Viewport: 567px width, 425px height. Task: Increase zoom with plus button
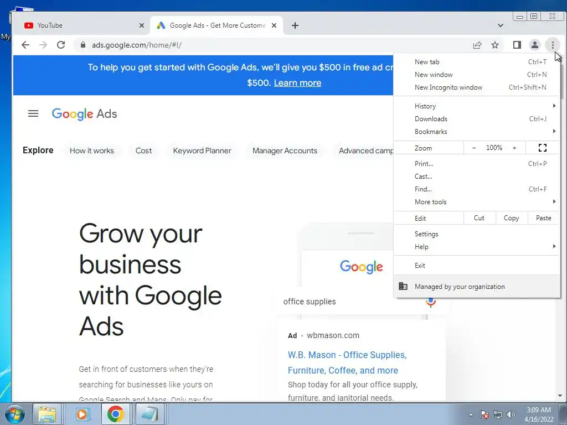tap(514, 148)
